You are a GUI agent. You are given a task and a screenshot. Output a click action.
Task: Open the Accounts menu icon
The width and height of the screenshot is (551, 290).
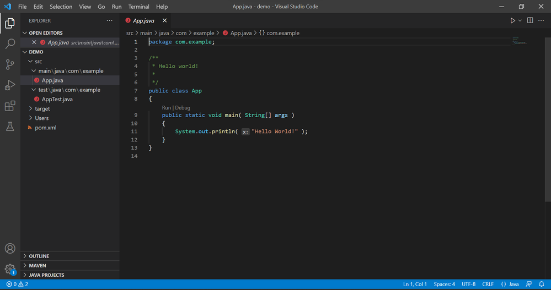point(10,248)
